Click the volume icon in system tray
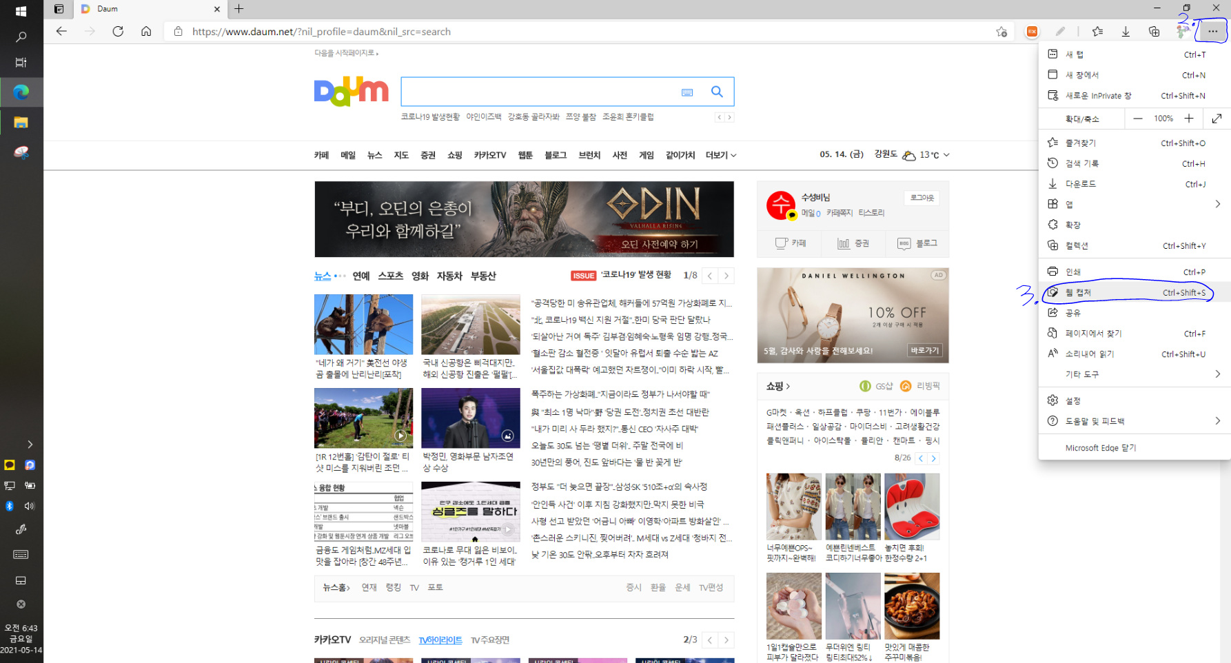Screen dimensions: 1231x663 [x=30, y=506]
